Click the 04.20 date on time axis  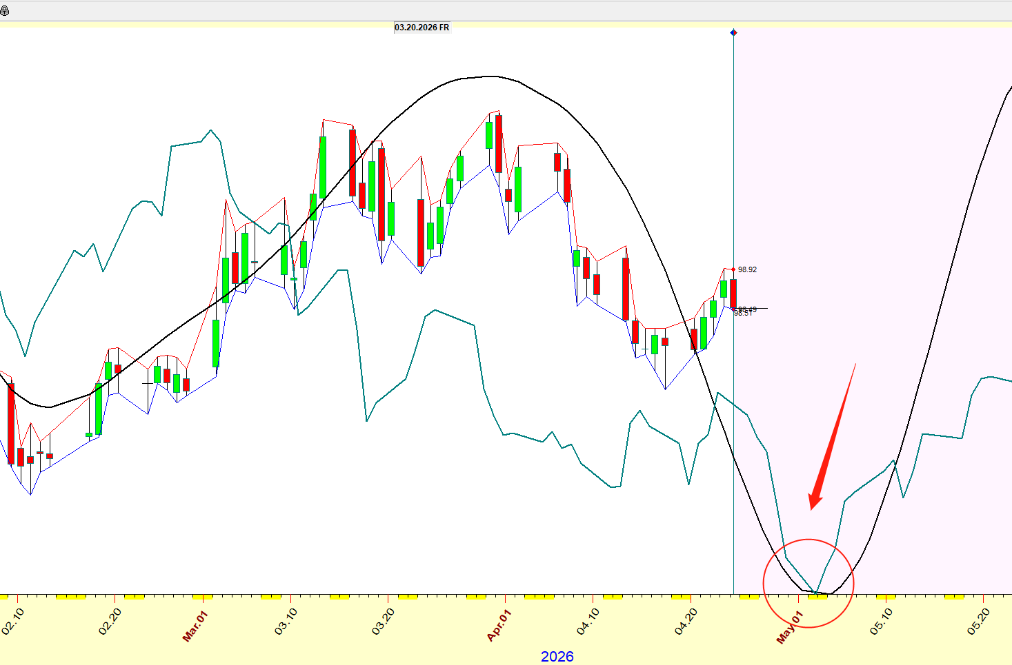click(687, 621)
